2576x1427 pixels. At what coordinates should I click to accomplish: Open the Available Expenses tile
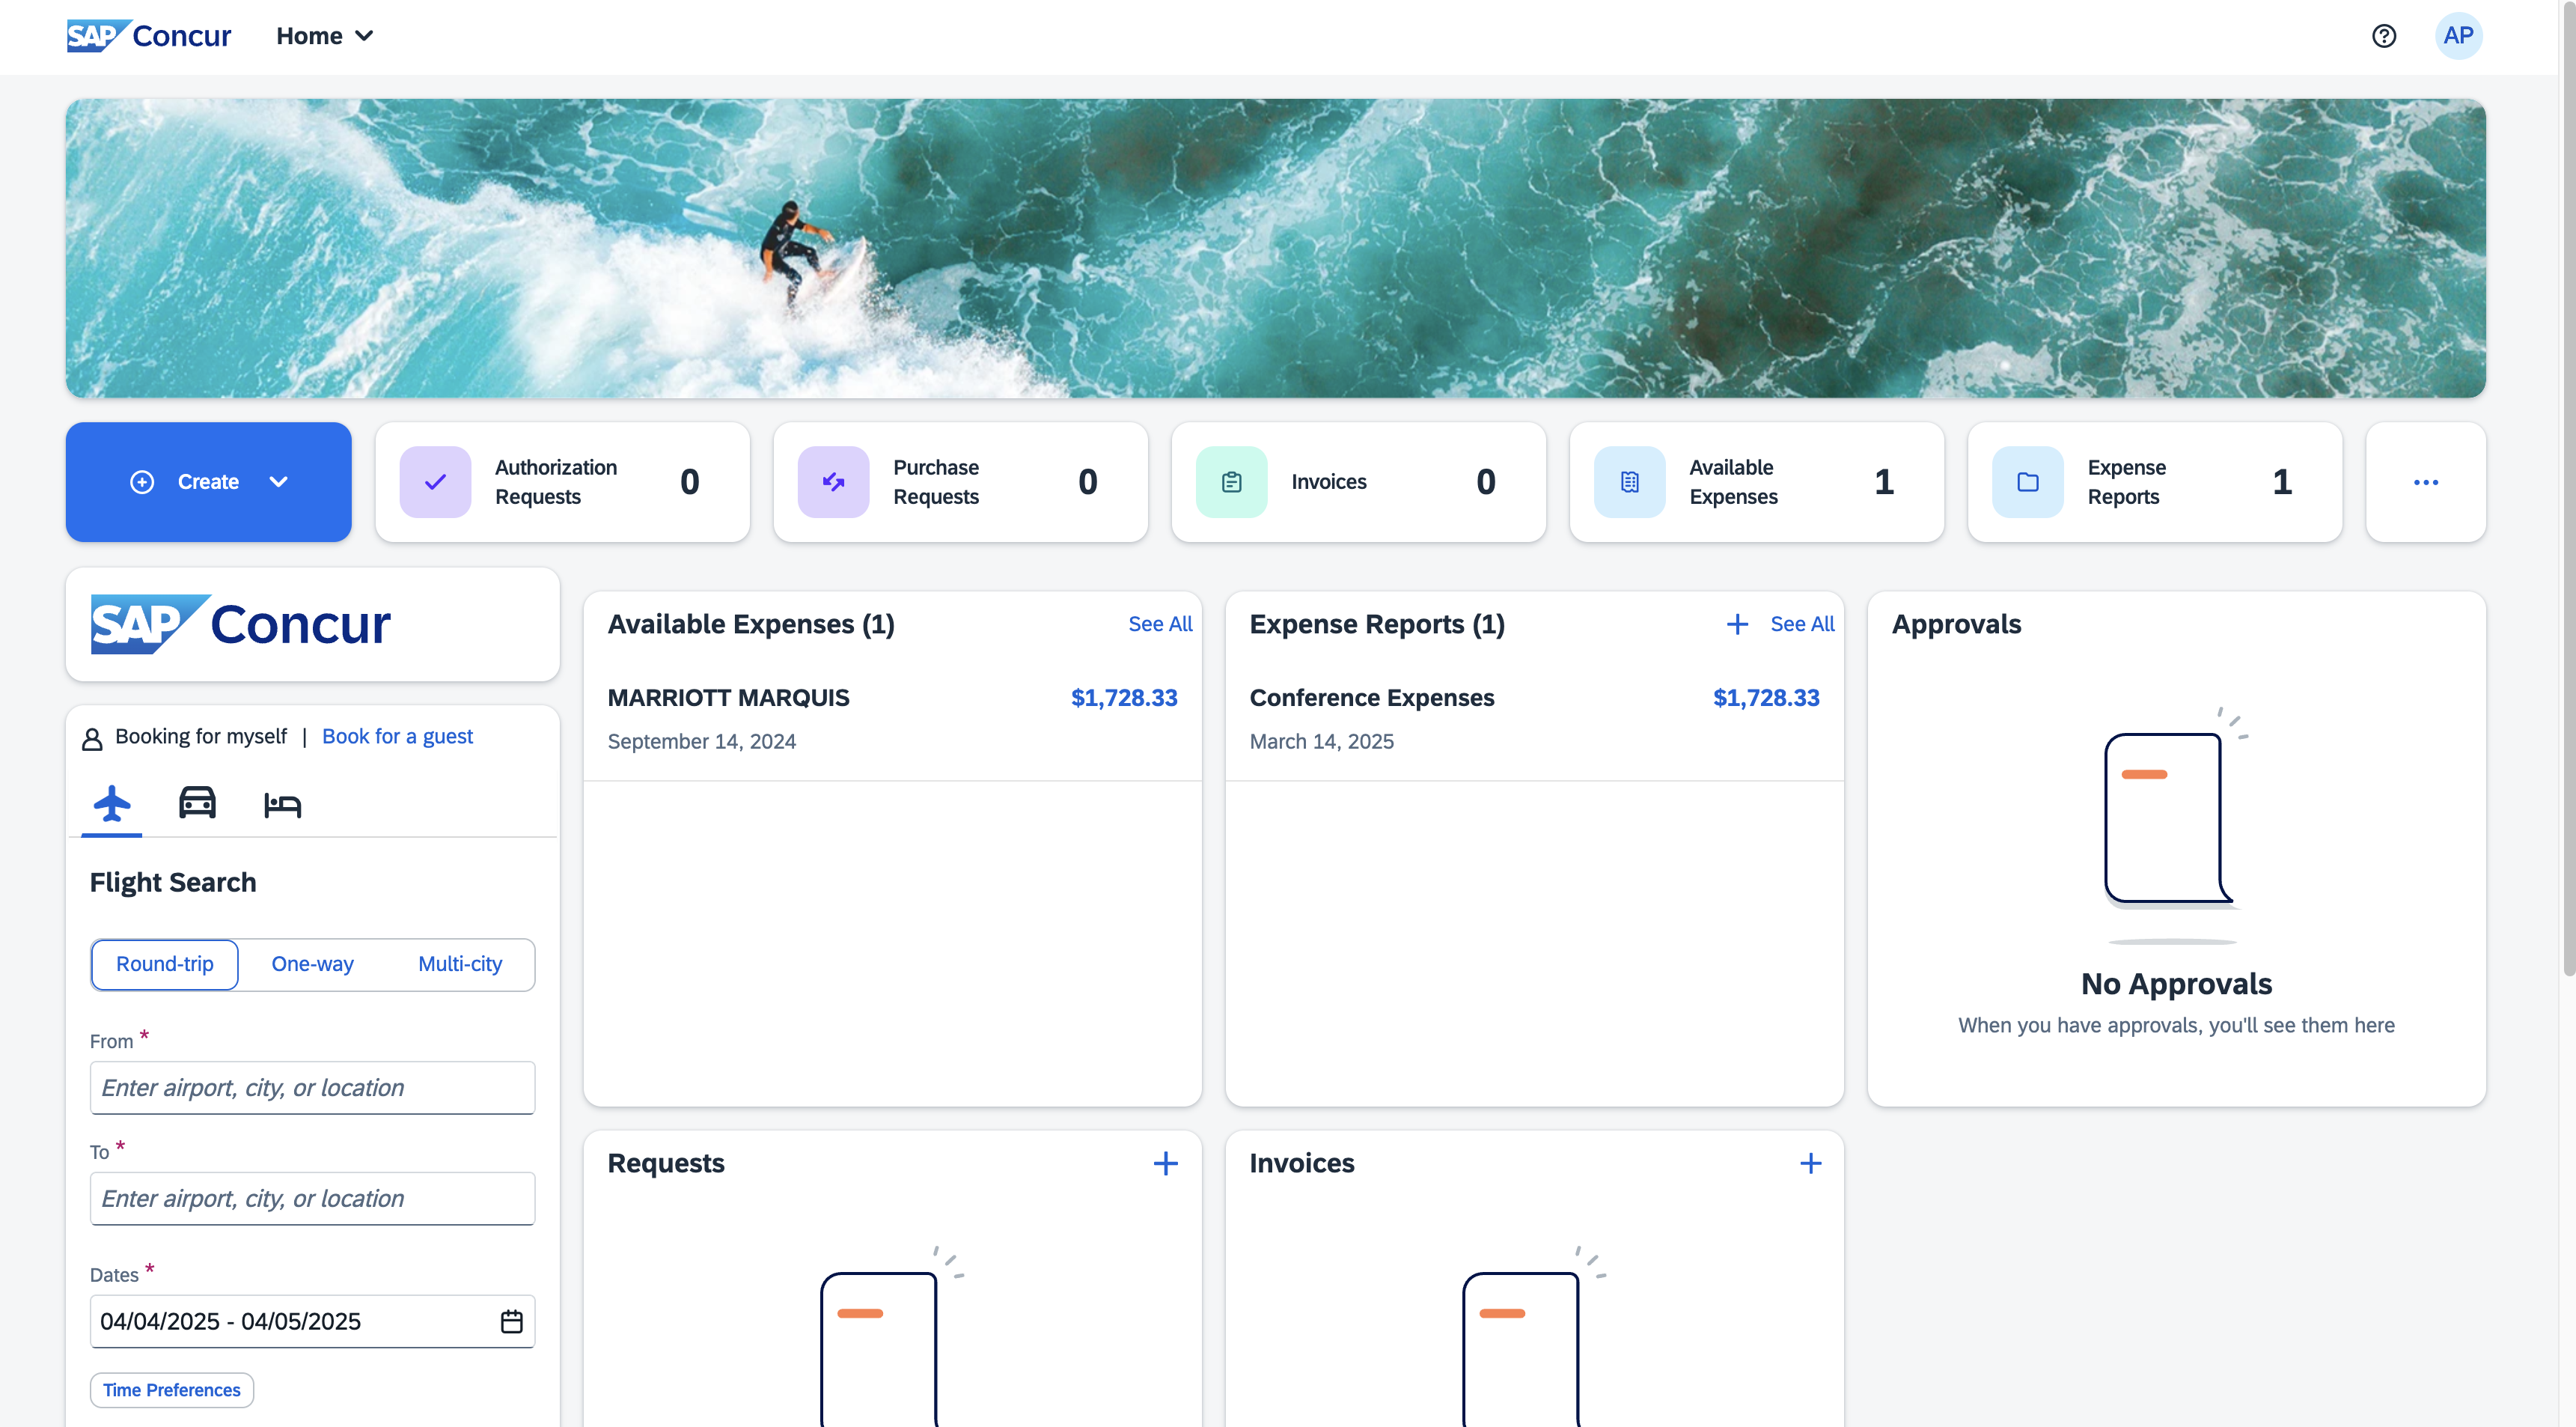pos(1756,482)
